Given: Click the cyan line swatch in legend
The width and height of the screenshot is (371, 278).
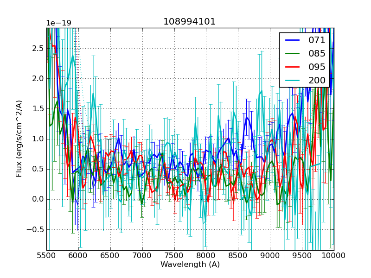Looking at the screenshot, I should [293, 81].
